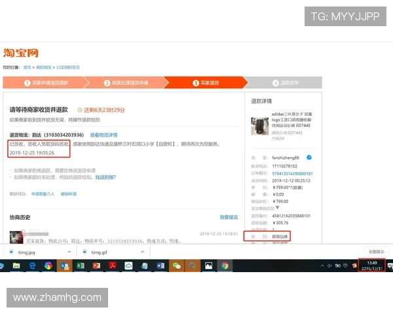Click the taskbar clock showing 13:49
The height and width of the screenshot is (314, 393).
click(372, 266)
